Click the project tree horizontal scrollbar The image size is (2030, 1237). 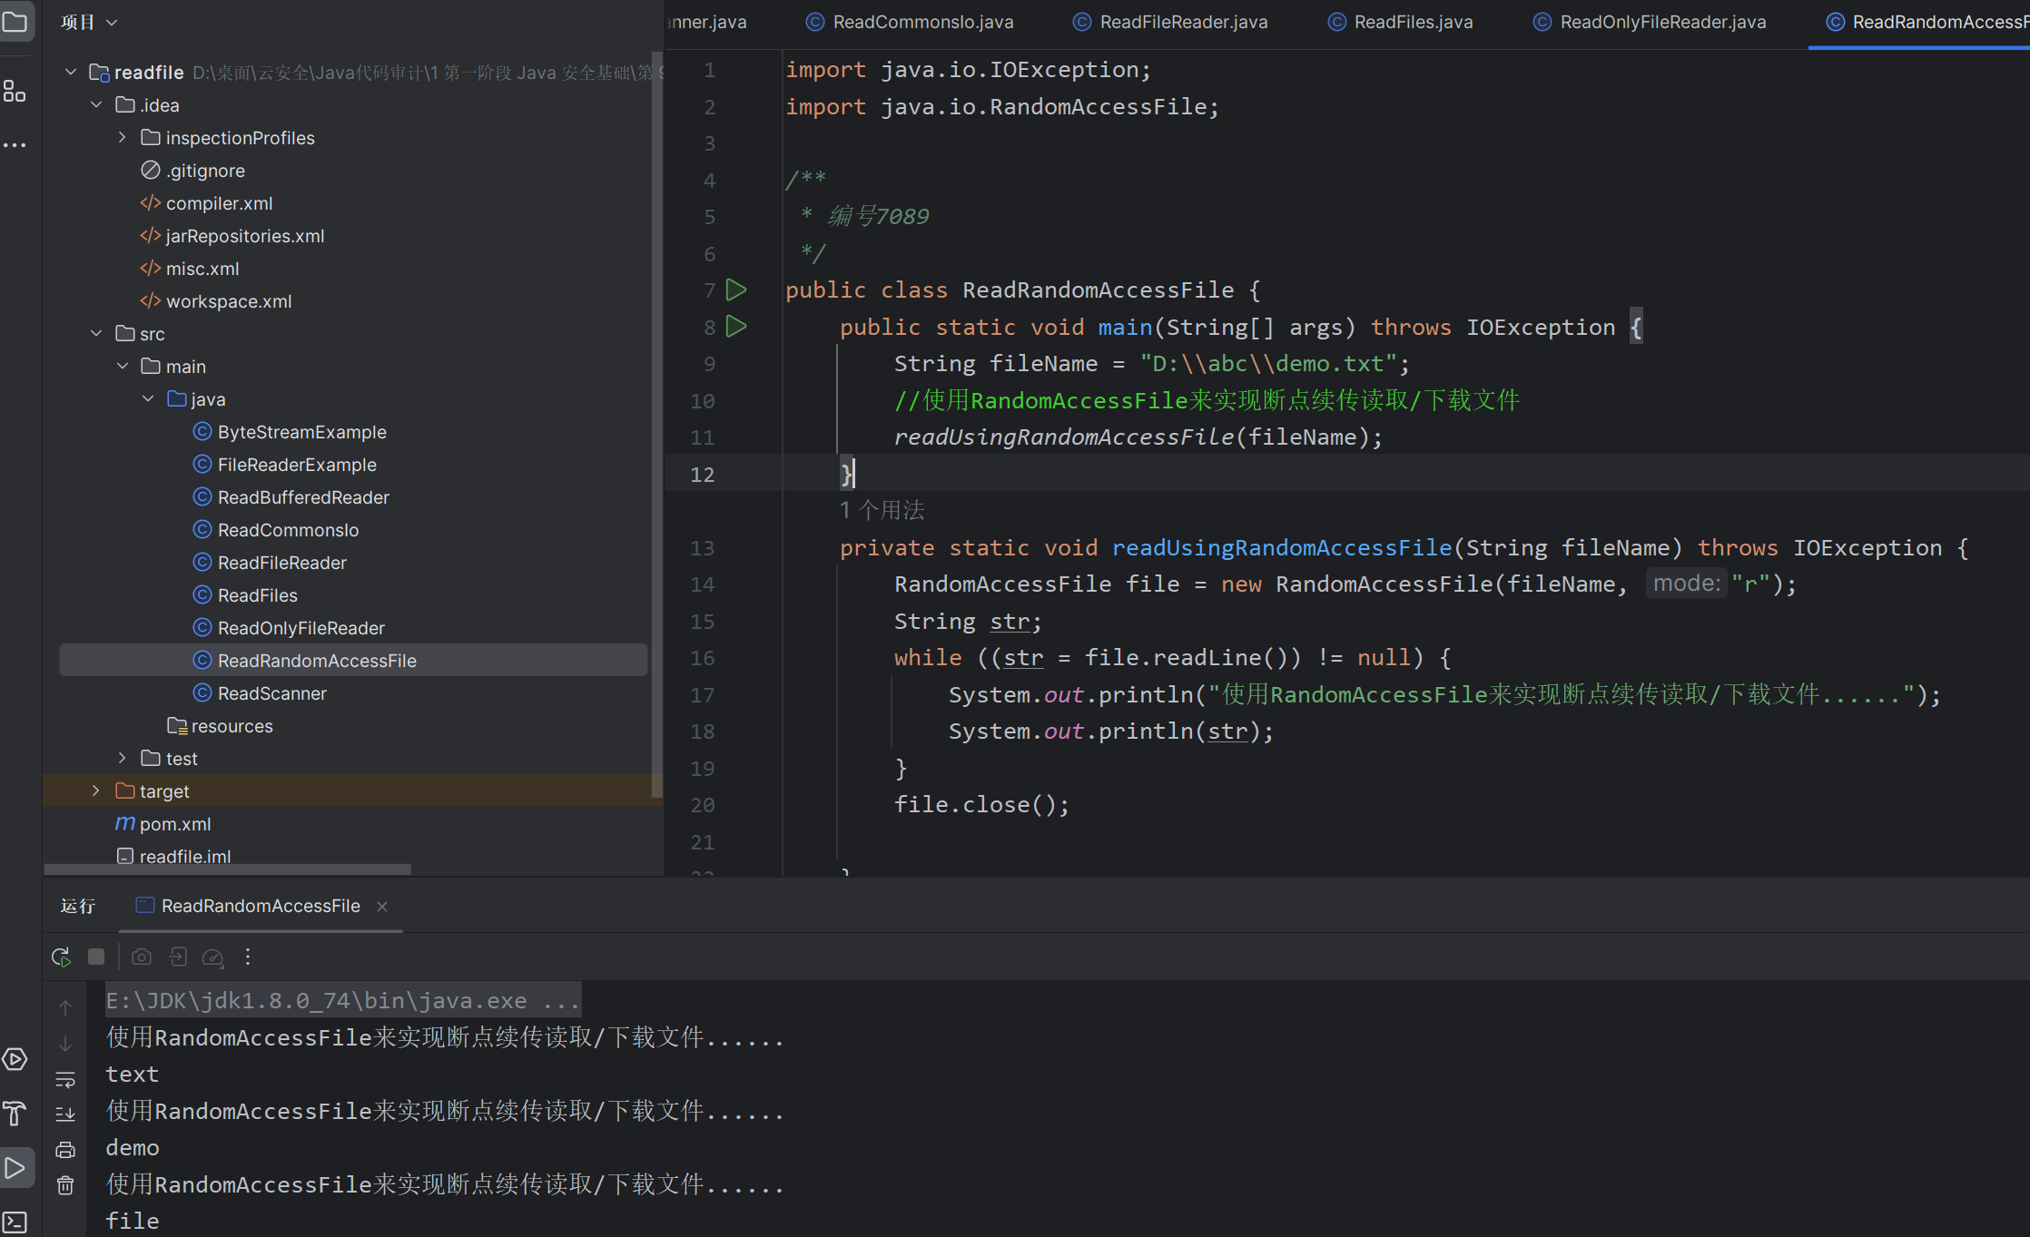point(227,869)
